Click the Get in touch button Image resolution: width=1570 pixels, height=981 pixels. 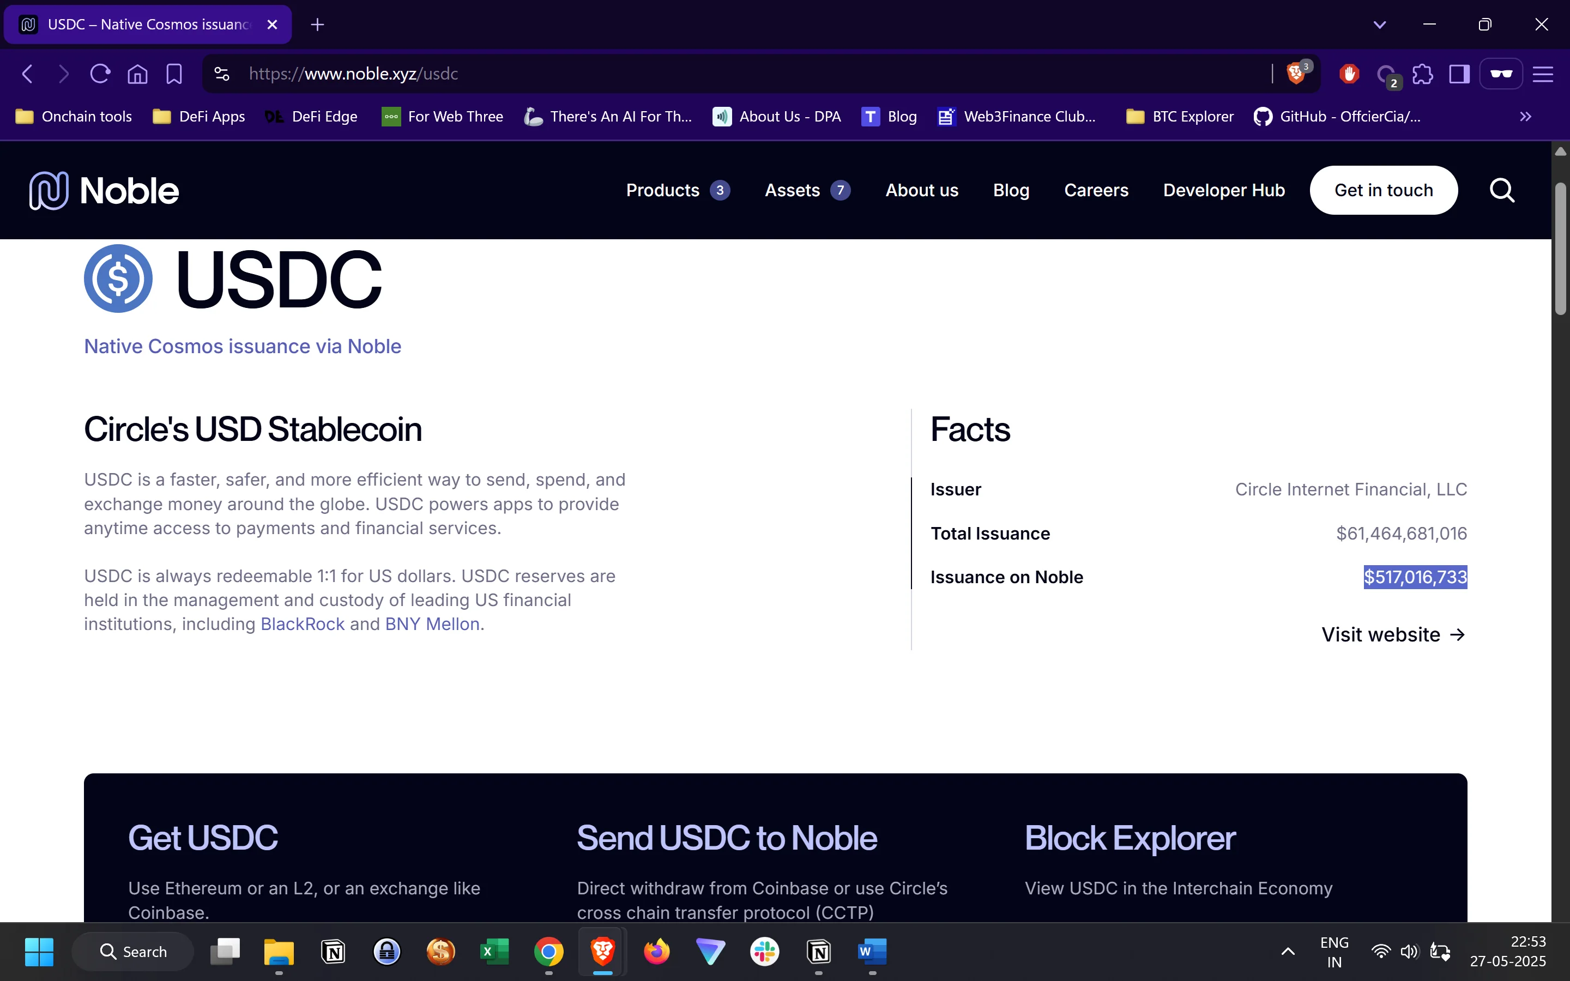(1384, 190)
